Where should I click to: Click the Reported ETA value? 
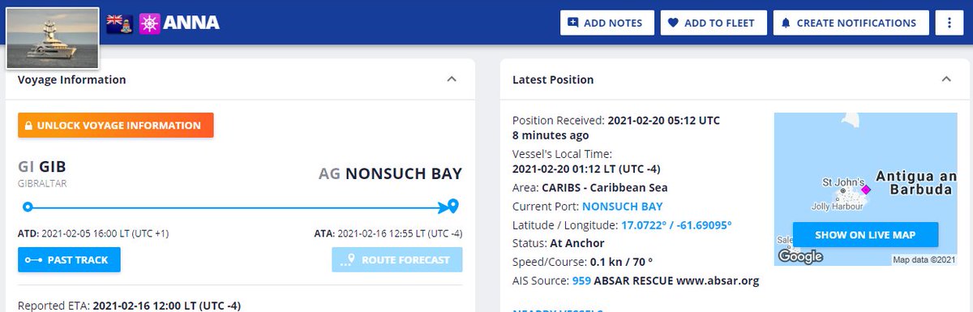pyautogui.click(x=167, y=306)
